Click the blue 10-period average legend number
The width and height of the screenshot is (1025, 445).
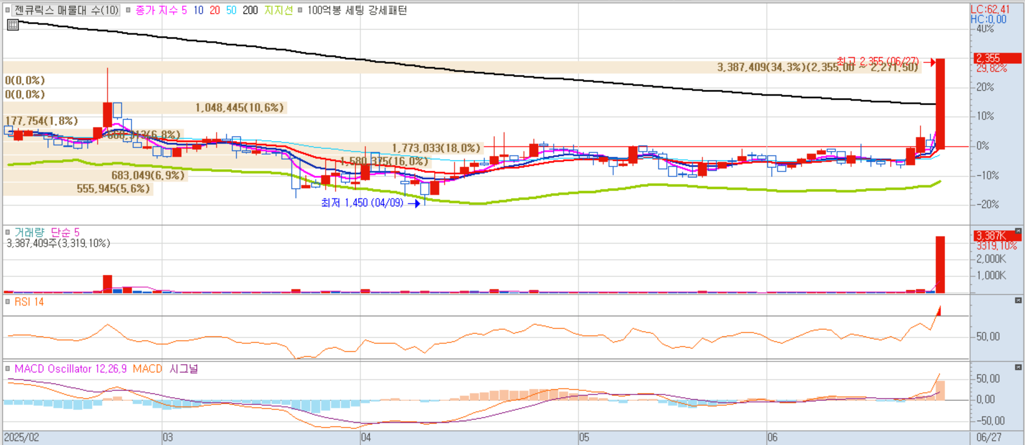pyautogui.click(x=198, y=10)
